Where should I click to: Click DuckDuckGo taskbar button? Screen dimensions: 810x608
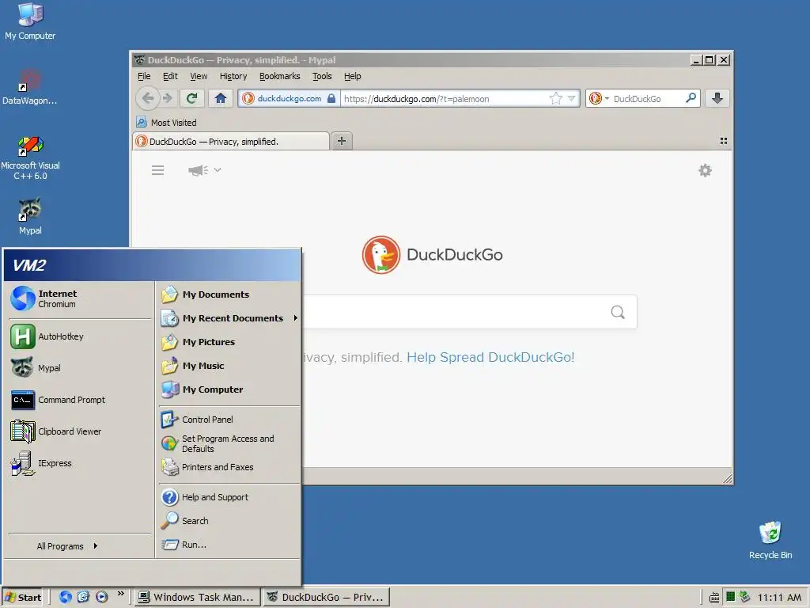click(326, 597)
